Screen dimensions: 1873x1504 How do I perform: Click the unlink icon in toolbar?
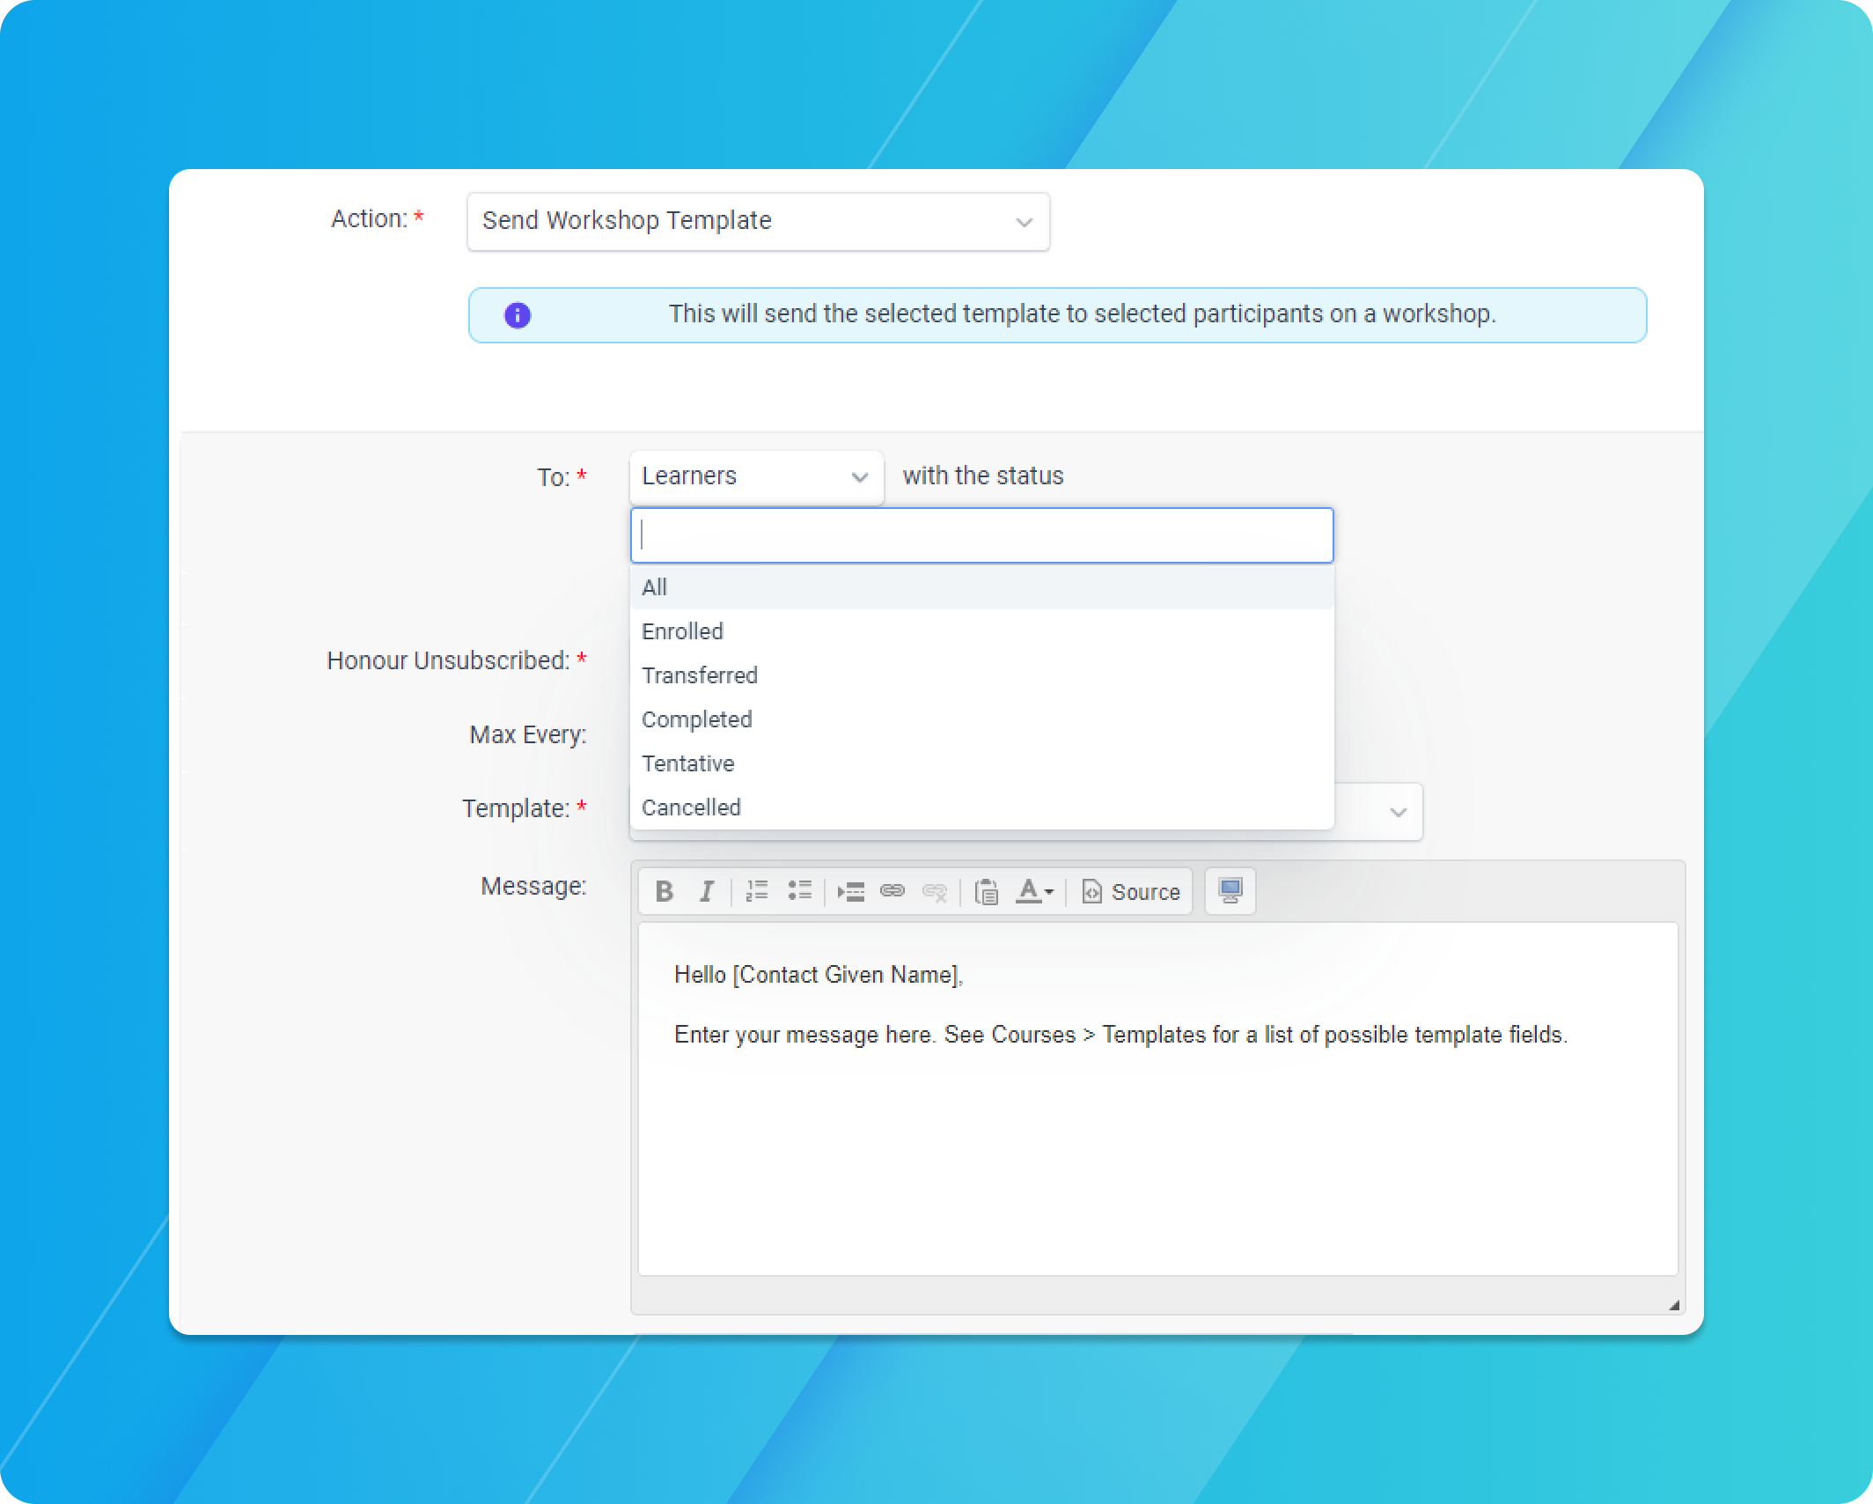[935, 891]
